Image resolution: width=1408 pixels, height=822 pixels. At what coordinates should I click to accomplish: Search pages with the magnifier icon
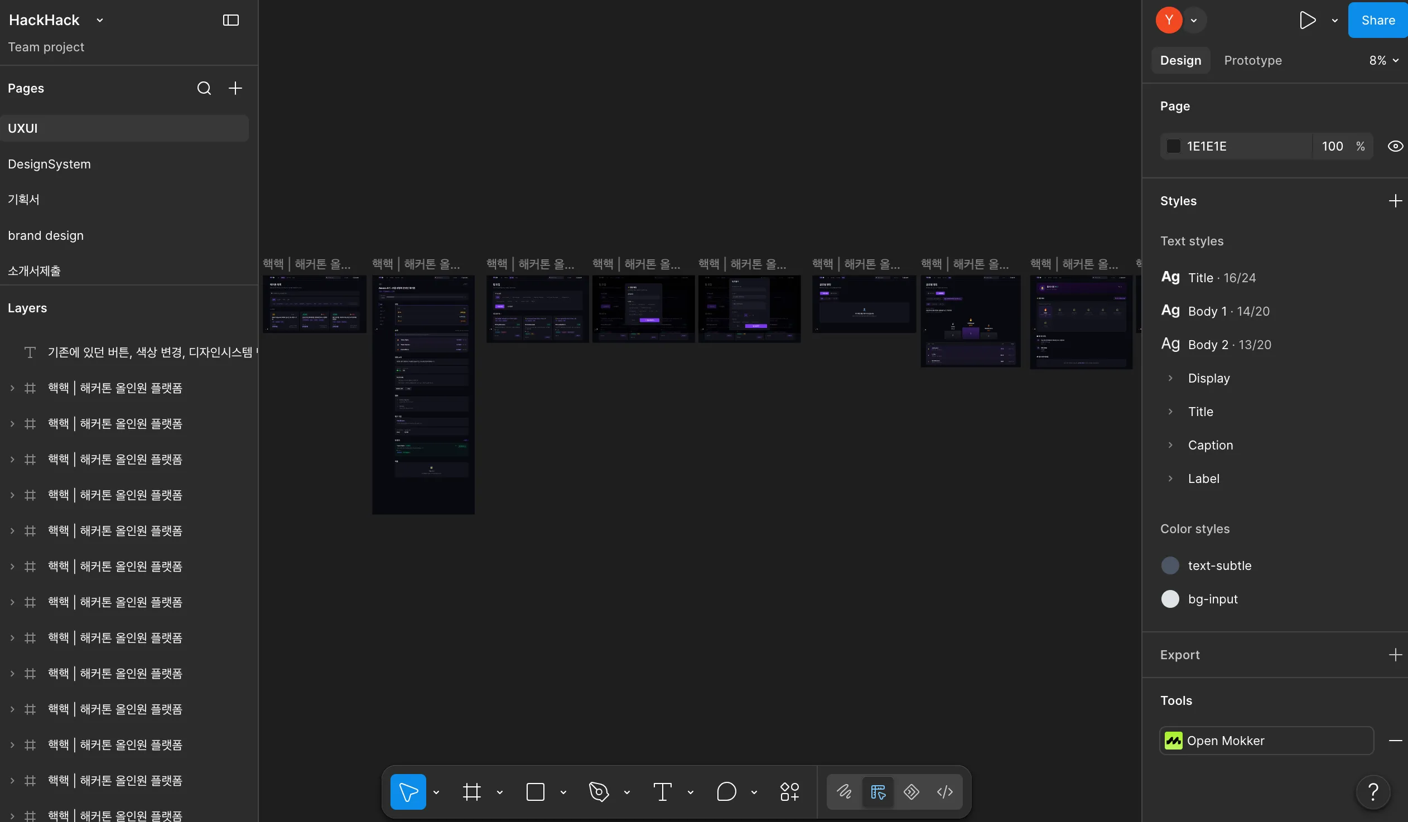click(204, 88)
